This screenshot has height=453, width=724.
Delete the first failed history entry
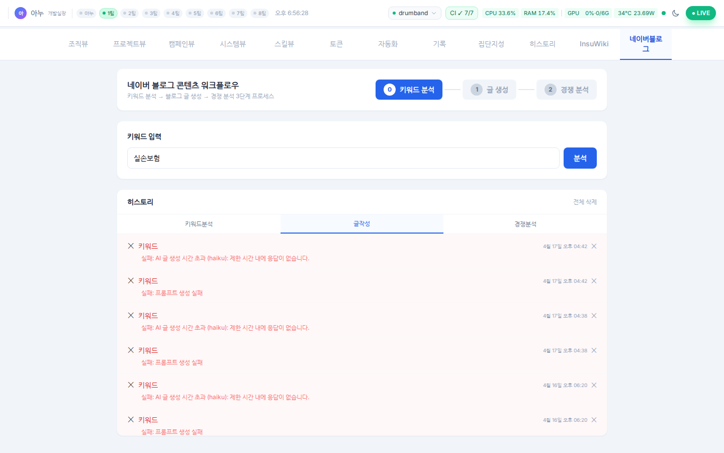[x=594, y=246]
